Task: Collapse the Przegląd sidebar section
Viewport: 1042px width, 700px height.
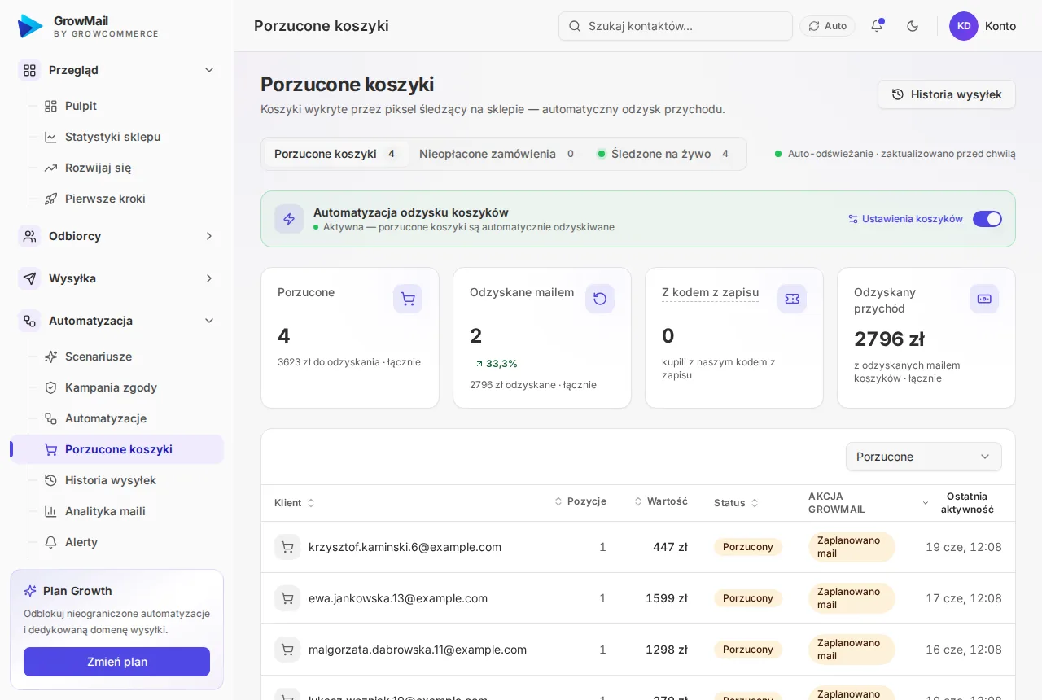Action: (117, 70)
